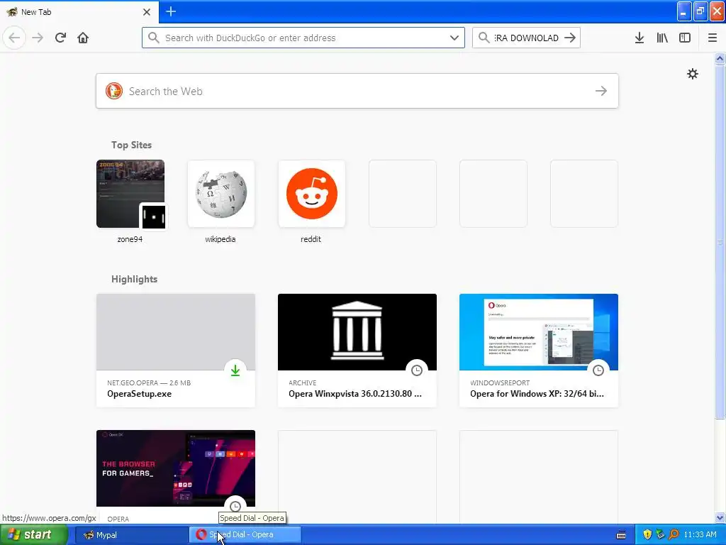
Task: Go back using the back arrow button
Action: (14, 38)
